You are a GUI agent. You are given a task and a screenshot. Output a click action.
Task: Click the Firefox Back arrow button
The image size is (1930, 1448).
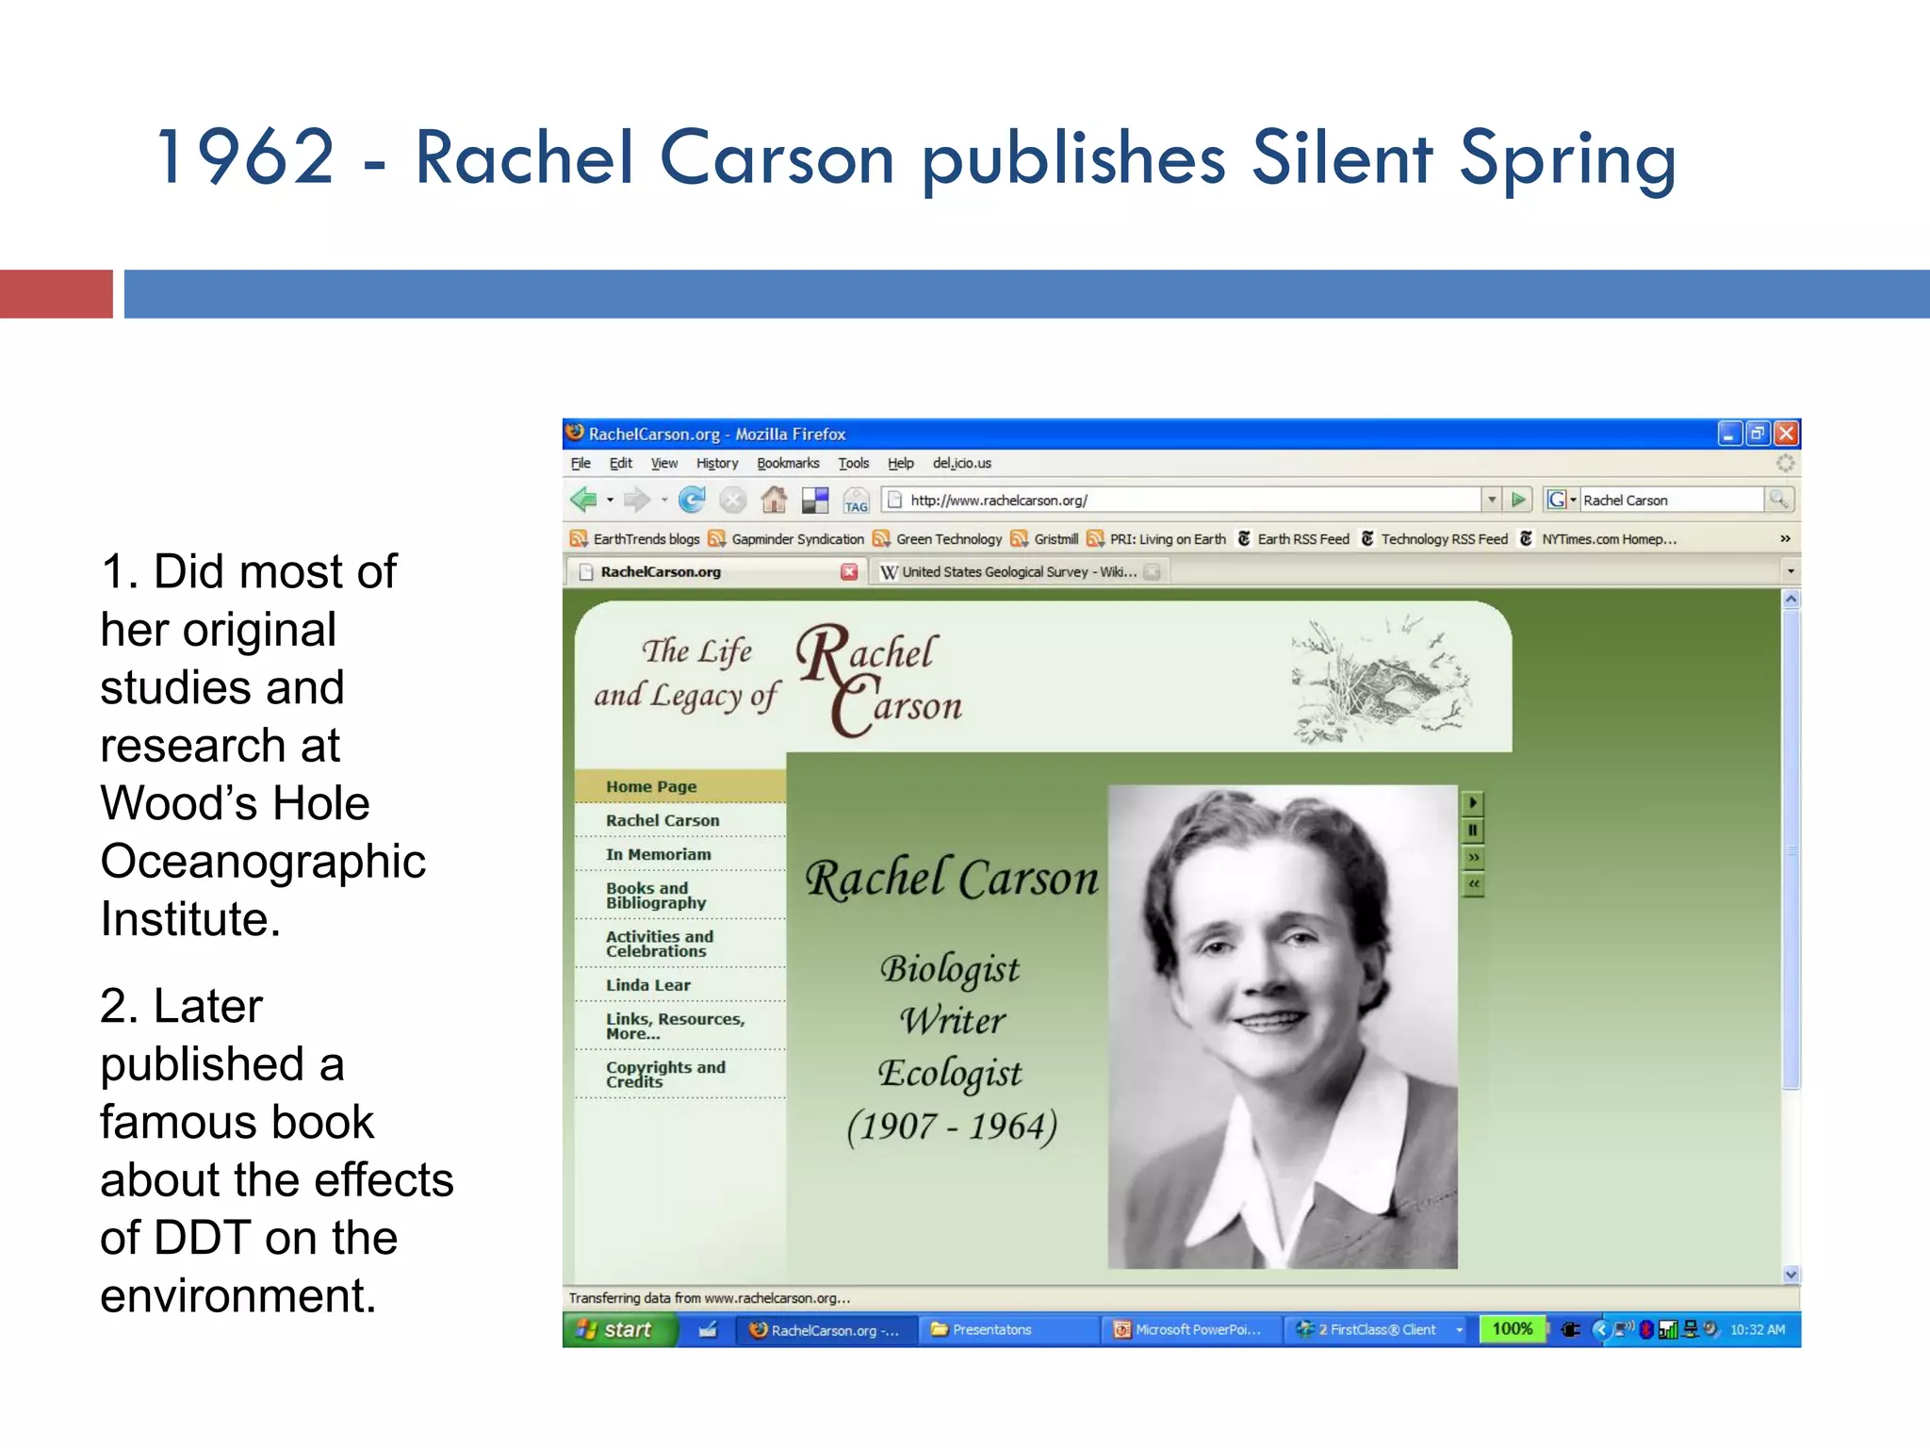click(584, 500)
